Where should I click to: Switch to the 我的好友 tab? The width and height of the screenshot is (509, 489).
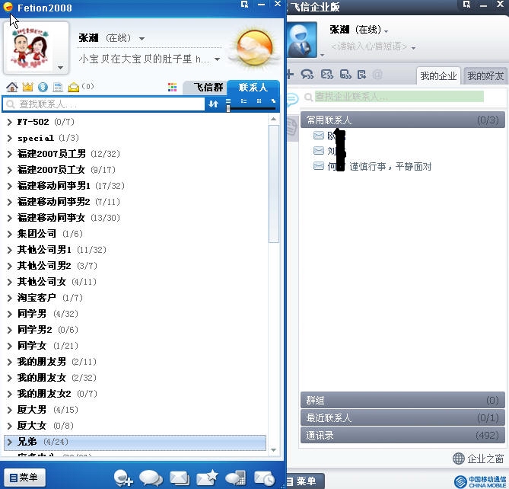(x=485, y=76)
